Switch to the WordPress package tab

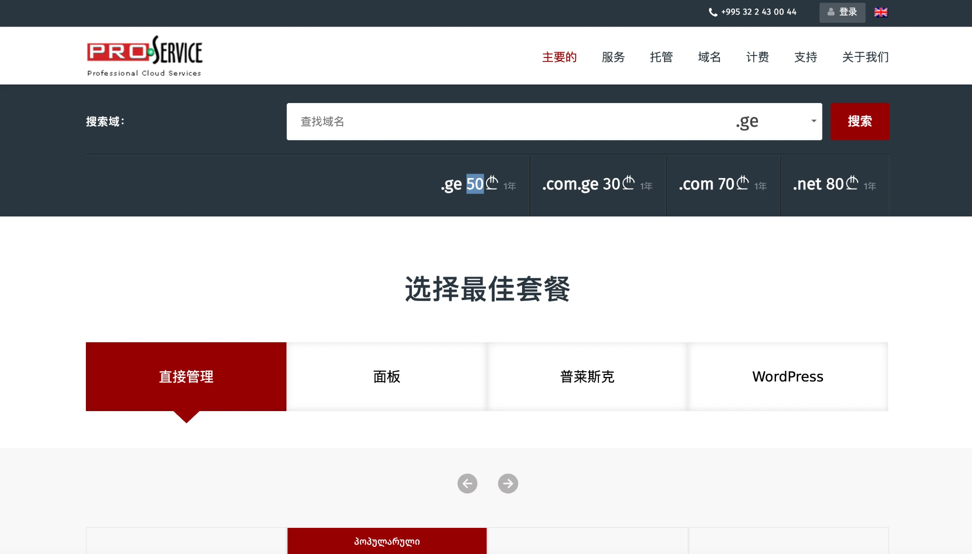[x=787, y=376]
